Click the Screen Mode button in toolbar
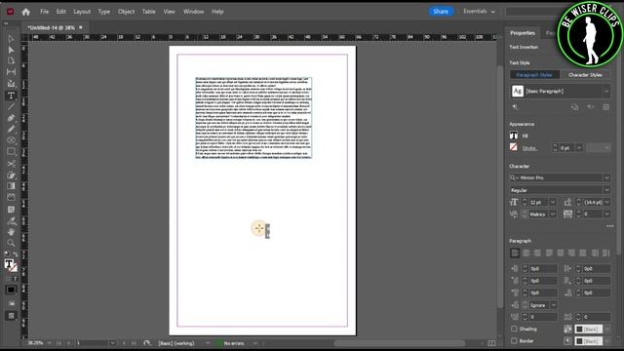Image resolution: width=624 pixels, height=351 pixels. tap(11, 316)
